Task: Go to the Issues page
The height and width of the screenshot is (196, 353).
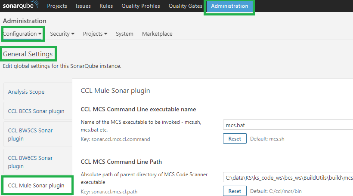Action: coord(83,6)
